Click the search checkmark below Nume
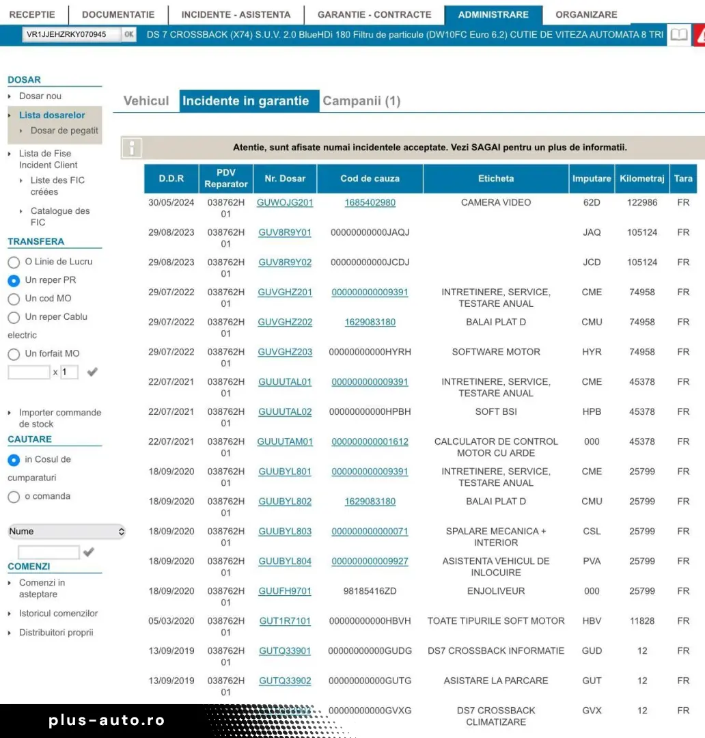705x738 pixels. 89,552
